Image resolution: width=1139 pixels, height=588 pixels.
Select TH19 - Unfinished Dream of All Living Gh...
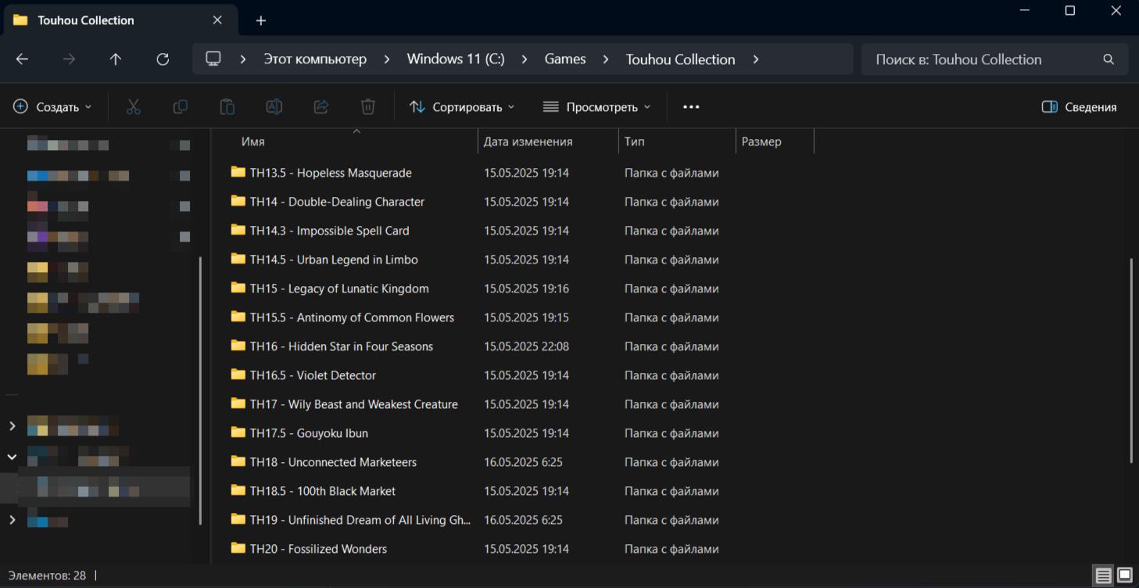click(x=359, y=520)
